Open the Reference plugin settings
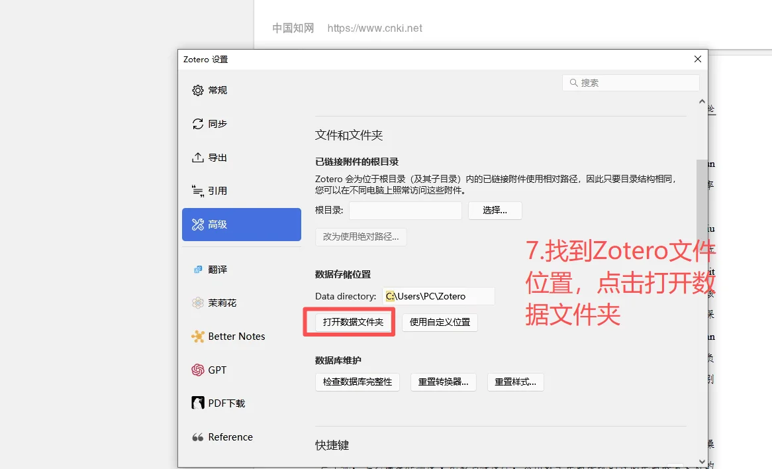The image size is (772, 469). (x=225, y=437)
